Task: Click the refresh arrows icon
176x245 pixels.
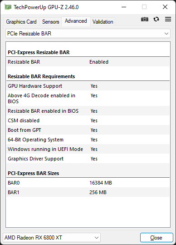Action: tap(156, 19)
